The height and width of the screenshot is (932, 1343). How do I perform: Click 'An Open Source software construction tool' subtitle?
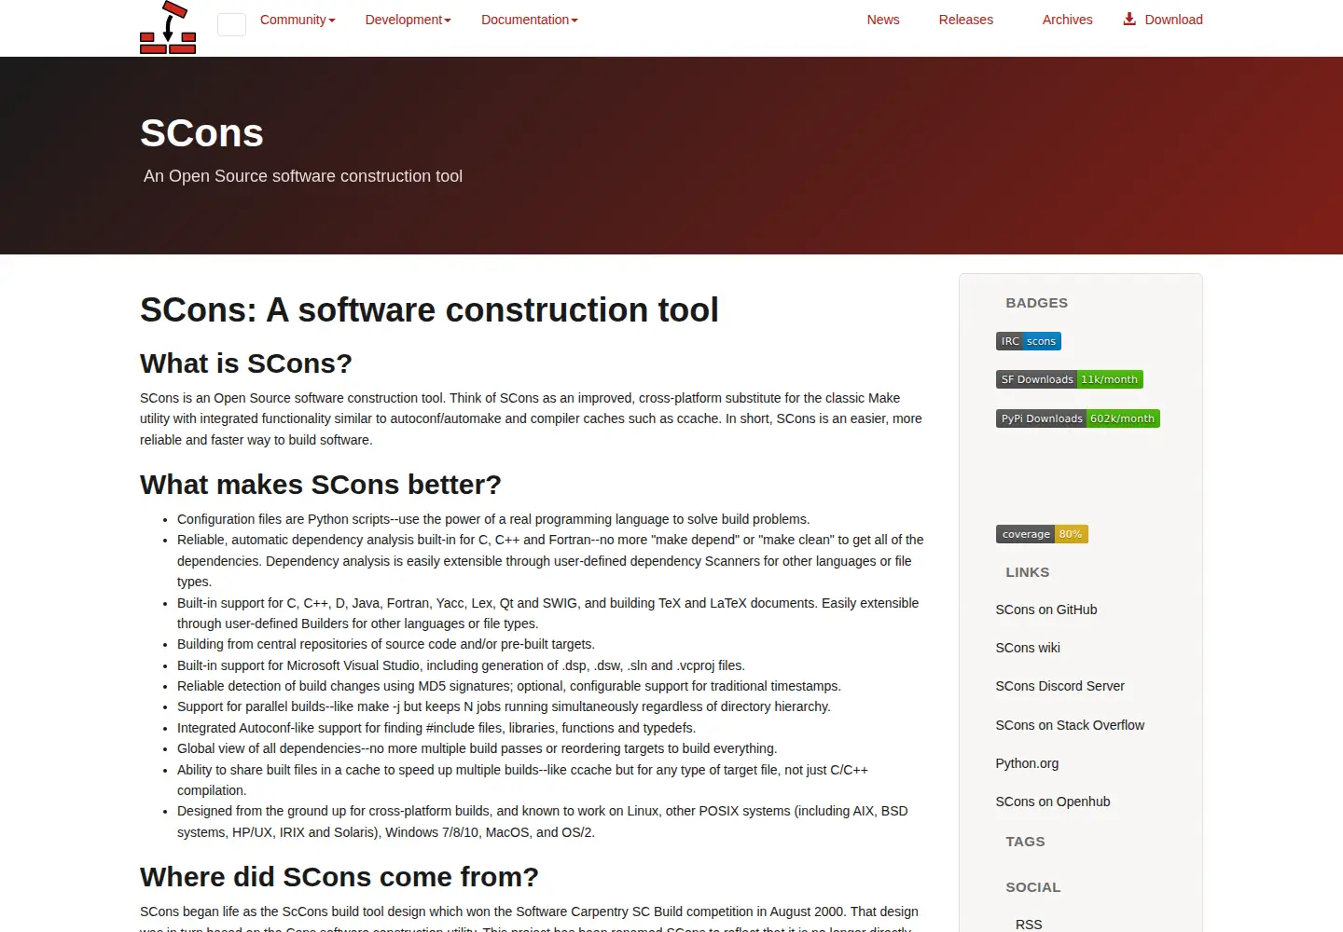[303, 176]
